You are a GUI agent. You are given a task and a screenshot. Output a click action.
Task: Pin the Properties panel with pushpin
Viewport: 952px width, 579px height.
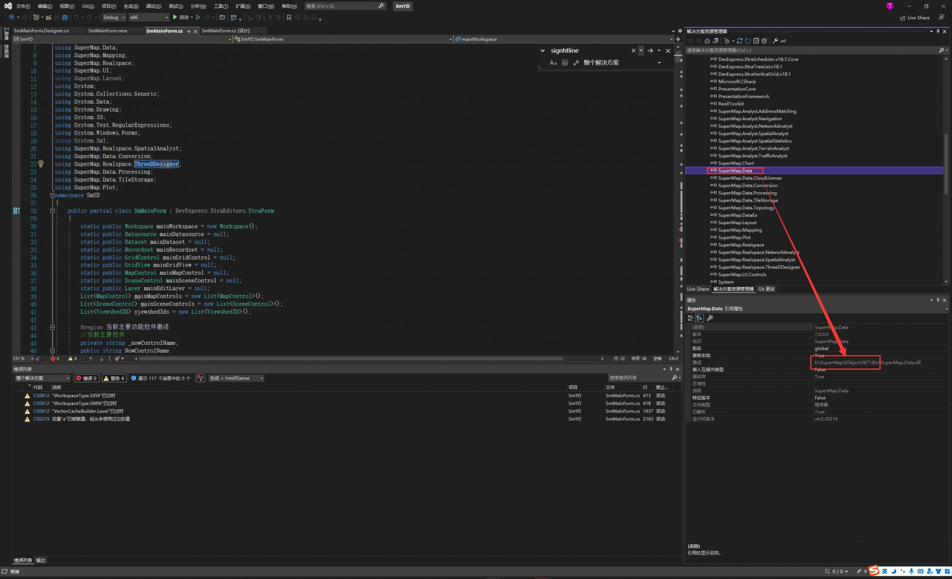pos(938,300)
